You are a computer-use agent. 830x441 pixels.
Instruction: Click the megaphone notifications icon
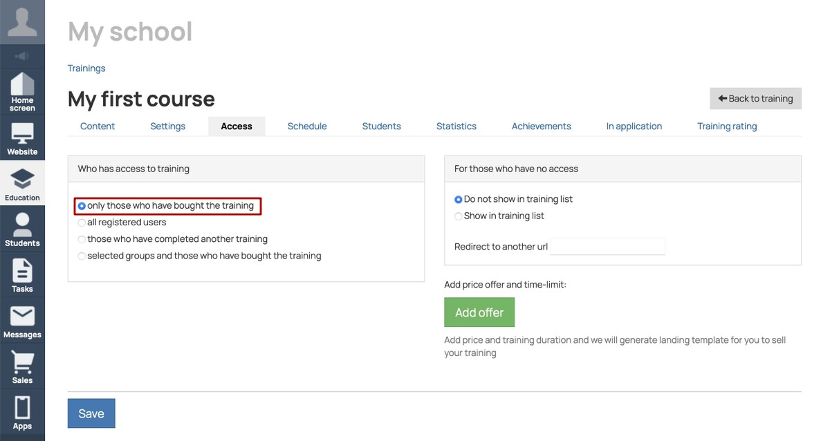(22, 56)
